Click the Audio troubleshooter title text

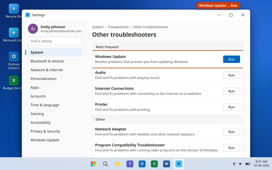coord(100,73)
